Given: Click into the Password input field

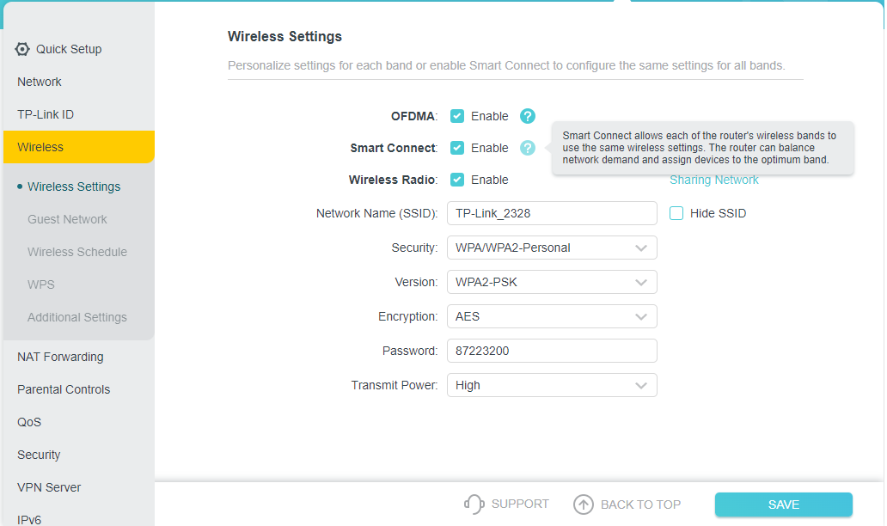Looking at the screenshot, I should pyautogui.click(x=552, y=351).
